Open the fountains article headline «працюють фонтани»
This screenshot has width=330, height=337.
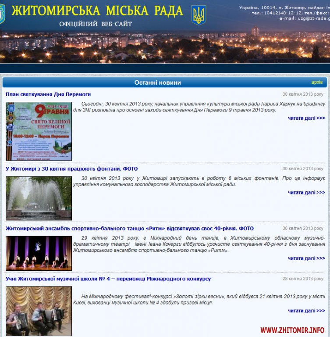click(71, 168)
